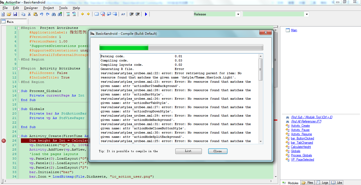
Task: Switch to the Libs tab
Action: click(x=337, y=183)
